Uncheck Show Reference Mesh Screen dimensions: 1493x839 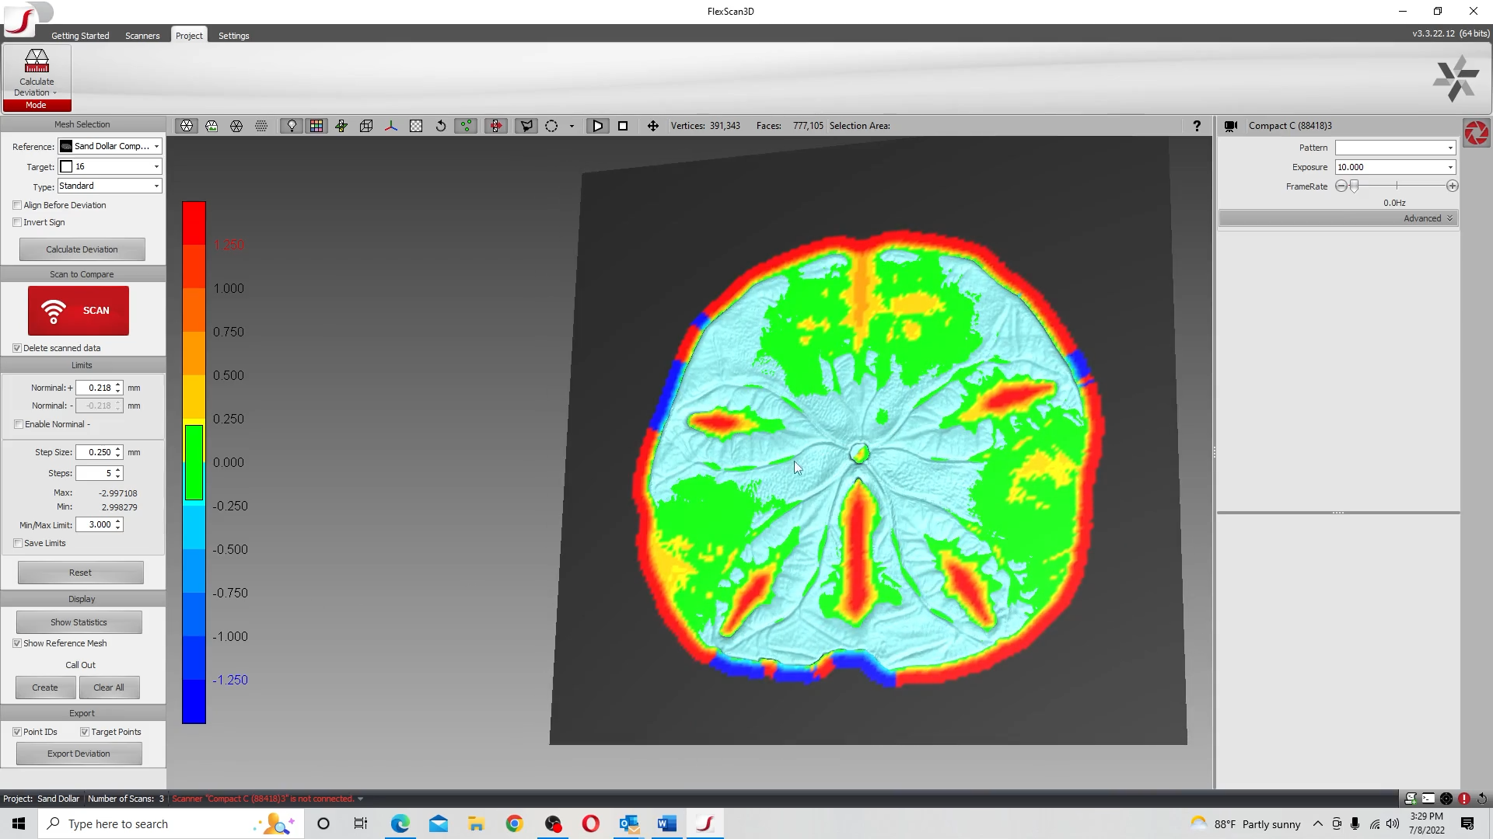point(17,643)
